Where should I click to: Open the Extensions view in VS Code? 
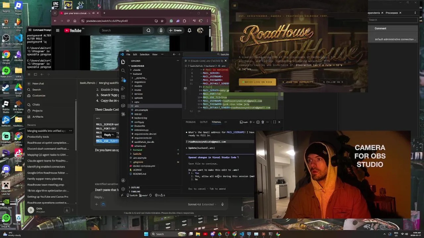click(x=123, y=97)
